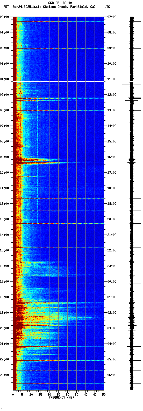Click the UTC time label '11:00'
143x411 pixels.
pos(112,79)
